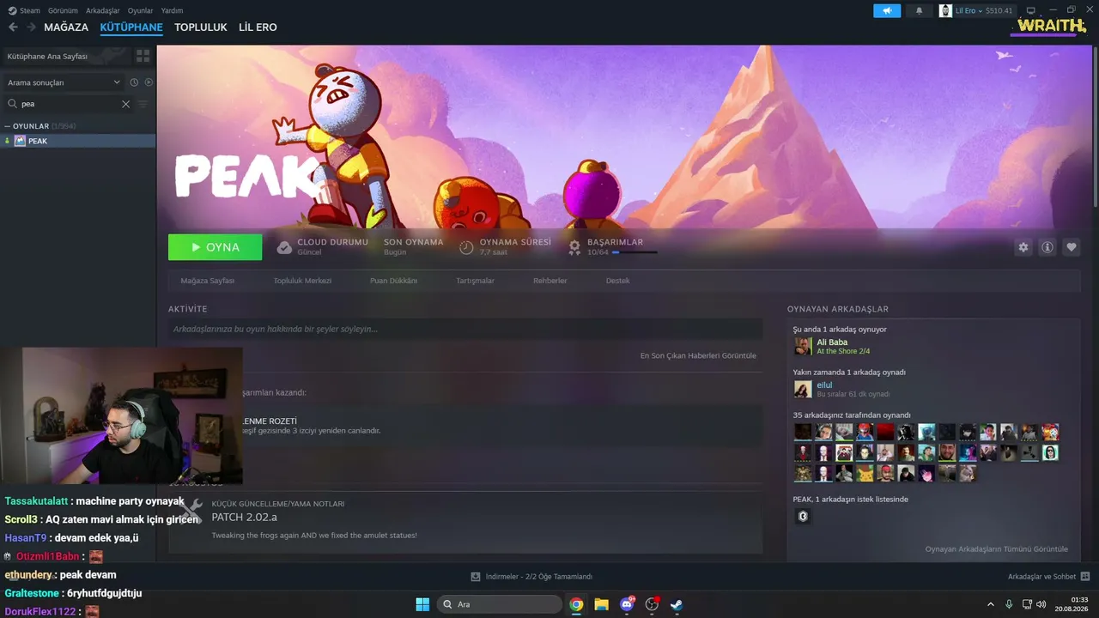Click the wishlist friend's avatar icon
This screenshot has height=618, width=1099.
click(x=803, y=516)
